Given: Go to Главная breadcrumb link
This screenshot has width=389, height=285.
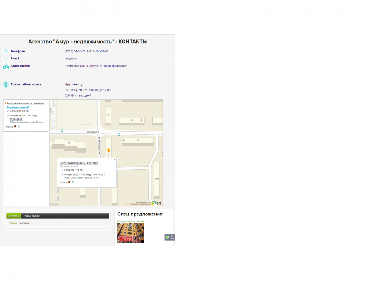Looking at the screenshot, I should click(13, 223).
